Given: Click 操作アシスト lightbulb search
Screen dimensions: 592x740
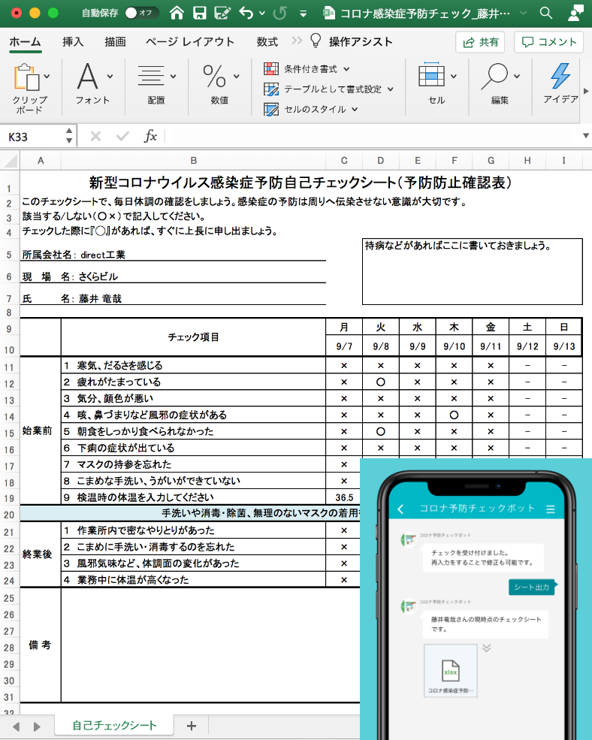Looking at the screenshot, I should pos(352,41).
